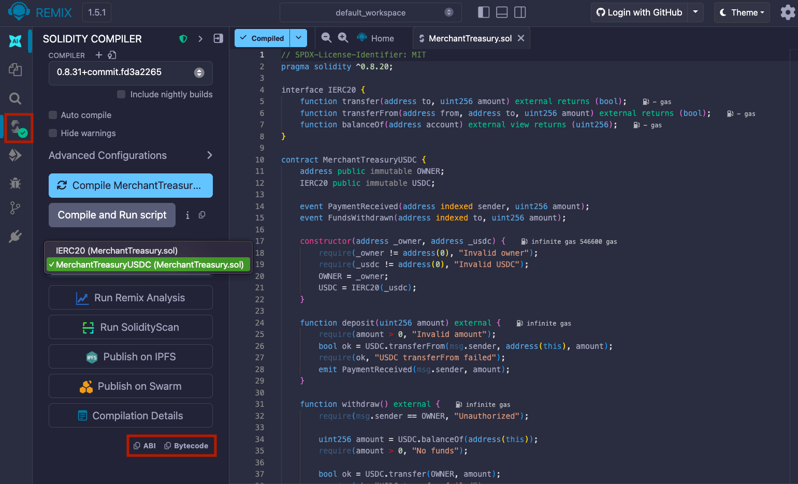Zoom in the editor font
The width and height of the screenshot is (798, 484).
point(343,38)
